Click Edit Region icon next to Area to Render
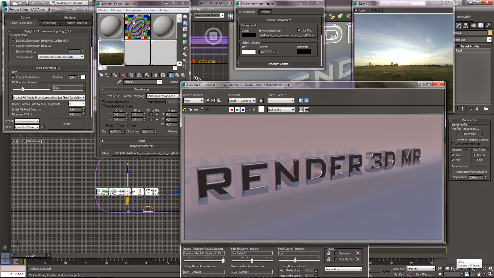The width and height of the screenshot is (494, 278). (207, 100)
